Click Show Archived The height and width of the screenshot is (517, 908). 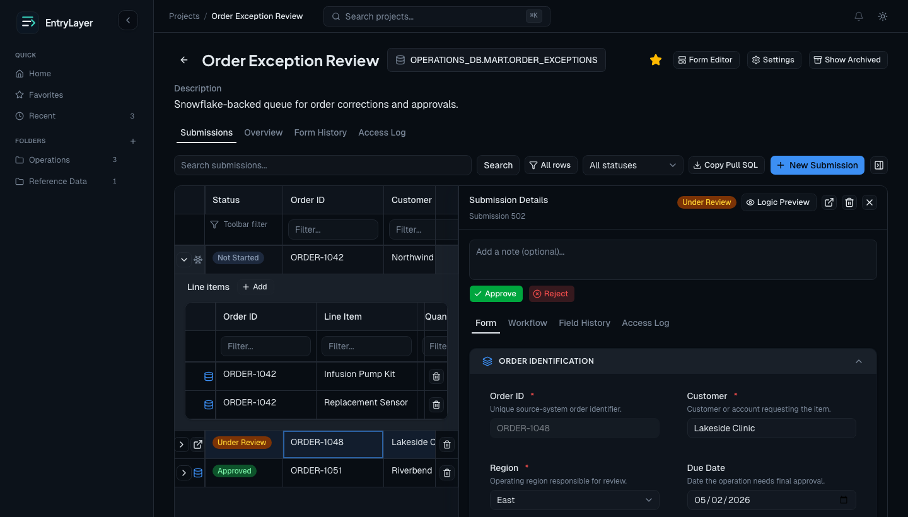tap(848, 60)
